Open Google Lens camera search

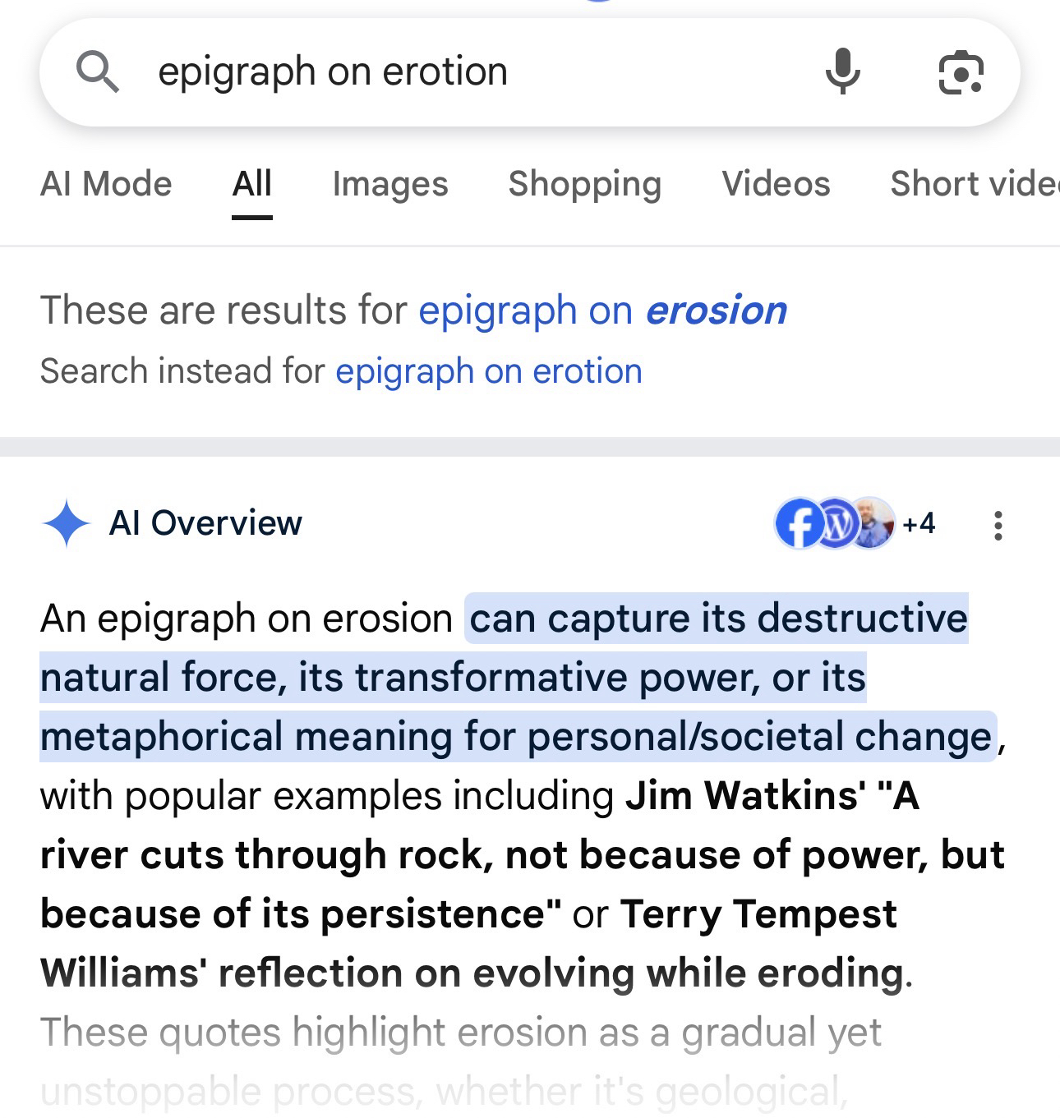(x=961, y=71)
